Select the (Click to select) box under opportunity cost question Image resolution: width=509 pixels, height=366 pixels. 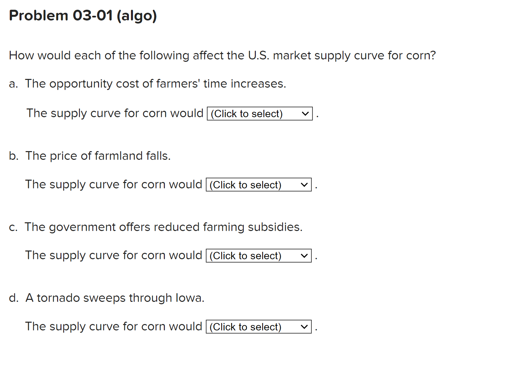pos(259,113)
